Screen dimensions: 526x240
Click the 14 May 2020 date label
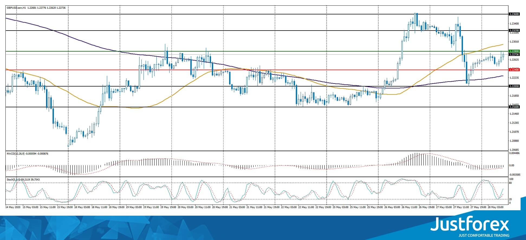13,207
